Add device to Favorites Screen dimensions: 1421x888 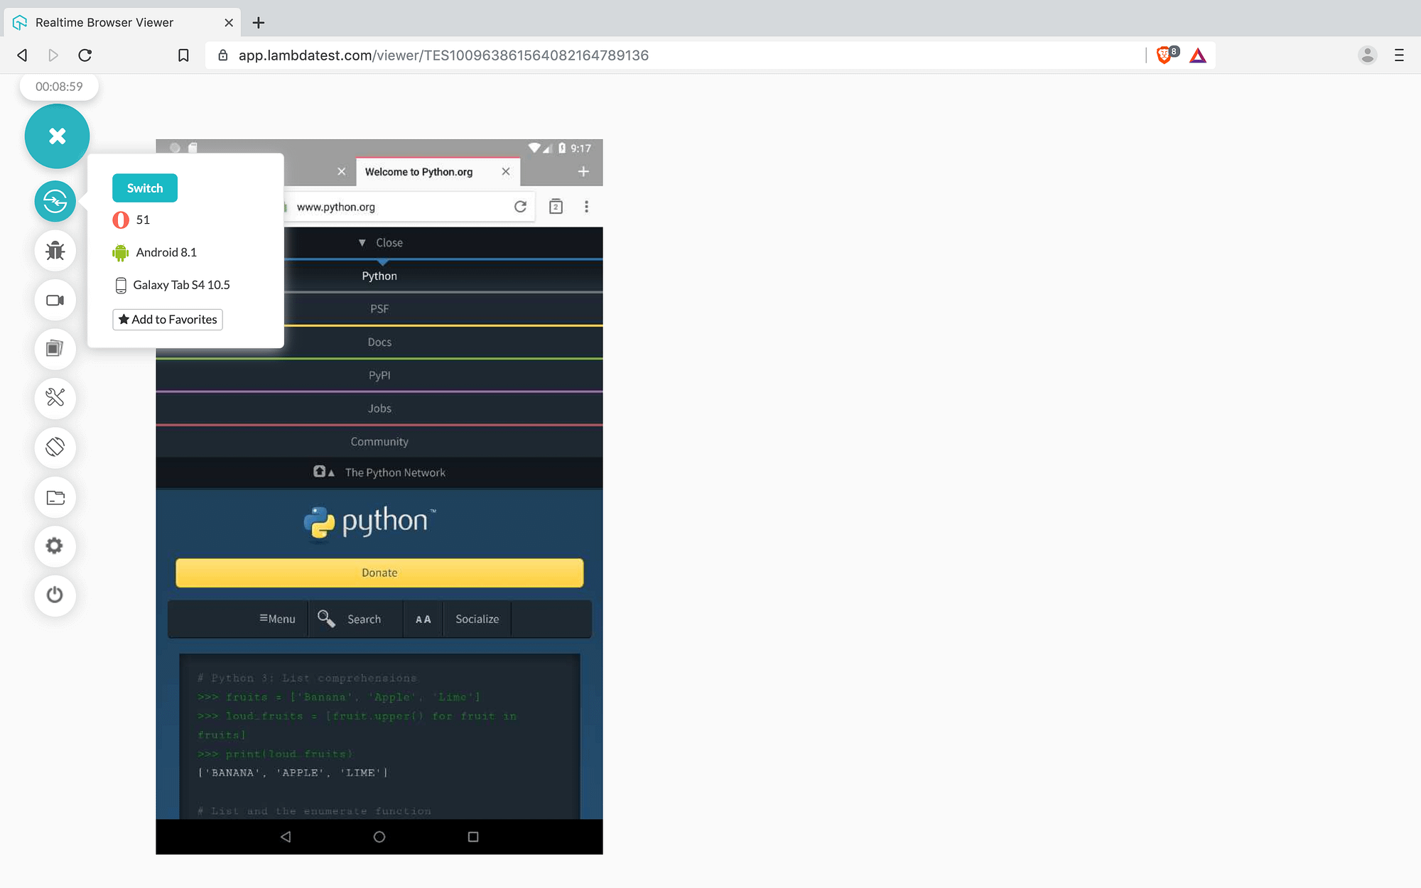click(168, 320)
